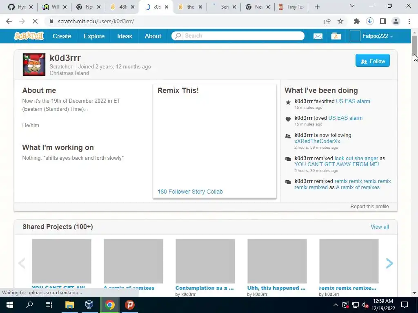The image size is (418, 313).
Task: Open the Chrome downloads icon
Action: pyautogui.click(x=370, y=21)
